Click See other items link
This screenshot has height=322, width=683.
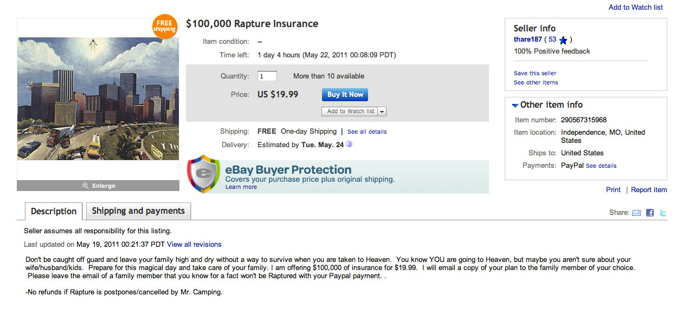click(x=536, y=82)
